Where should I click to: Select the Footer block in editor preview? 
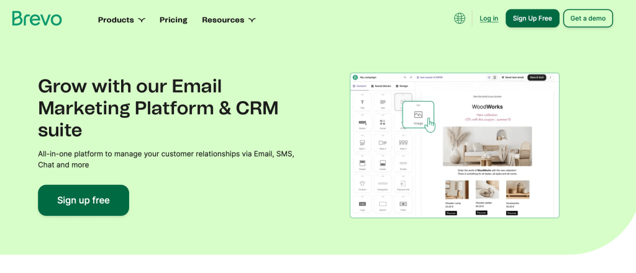point(383,164)
